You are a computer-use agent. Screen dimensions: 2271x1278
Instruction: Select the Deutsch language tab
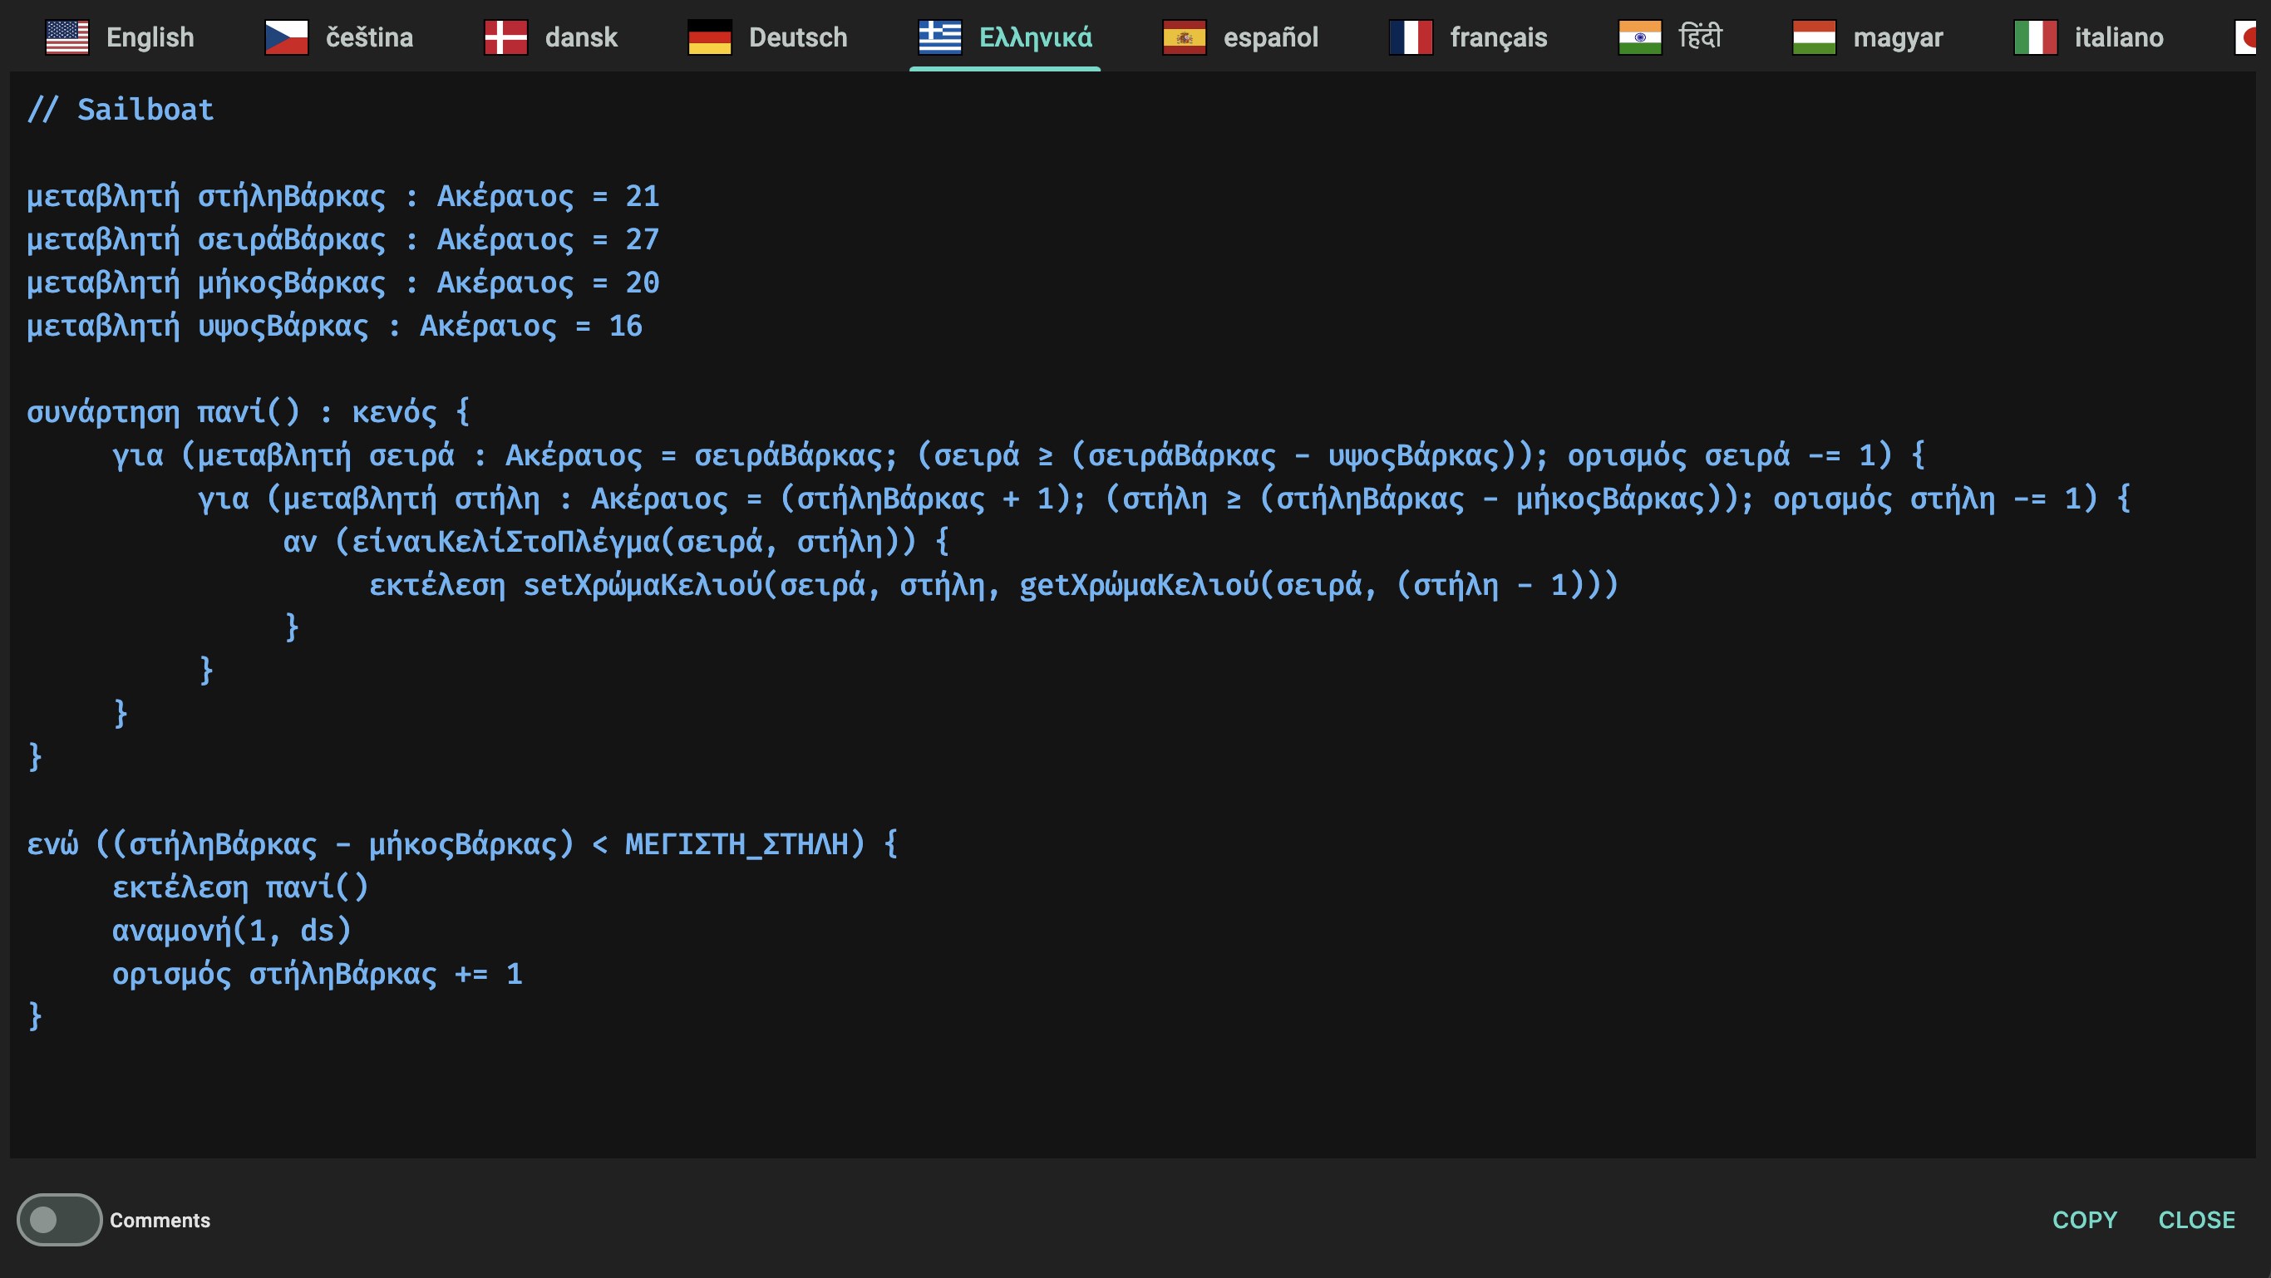tap(798, 37)
